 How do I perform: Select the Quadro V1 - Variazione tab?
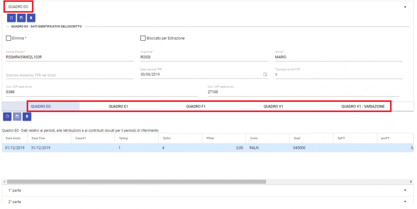[363, 106]
